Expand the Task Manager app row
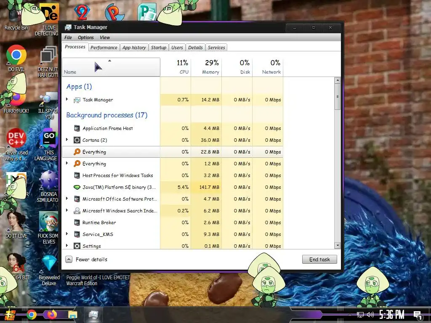Screen dimensions: 431x323 (67, 99)
